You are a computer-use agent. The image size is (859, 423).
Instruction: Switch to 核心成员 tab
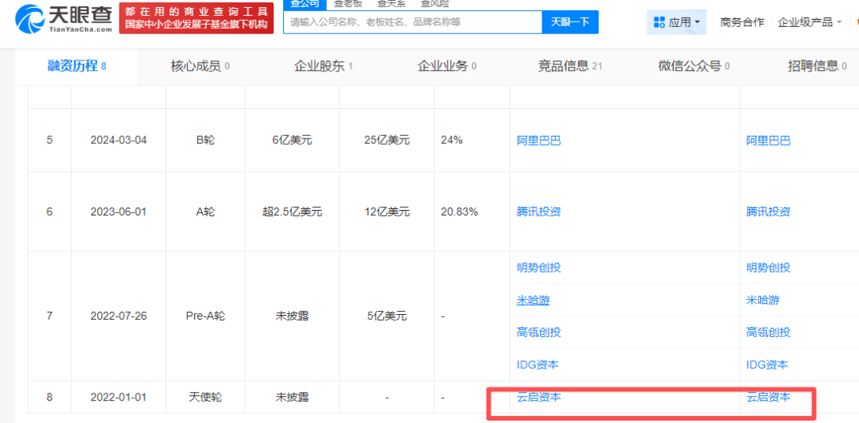click(200, 66)
